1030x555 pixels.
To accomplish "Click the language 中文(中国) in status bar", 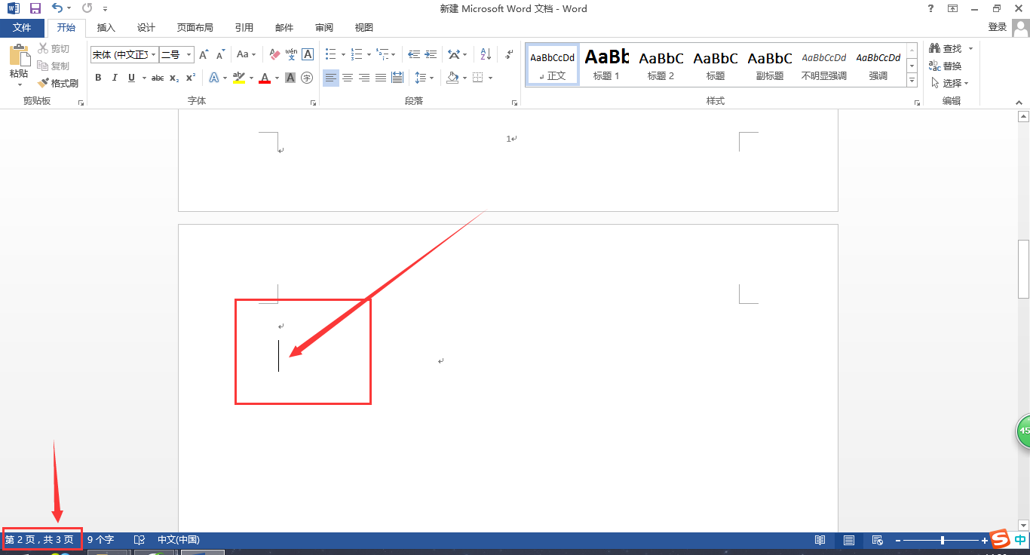I will point(178,540).
